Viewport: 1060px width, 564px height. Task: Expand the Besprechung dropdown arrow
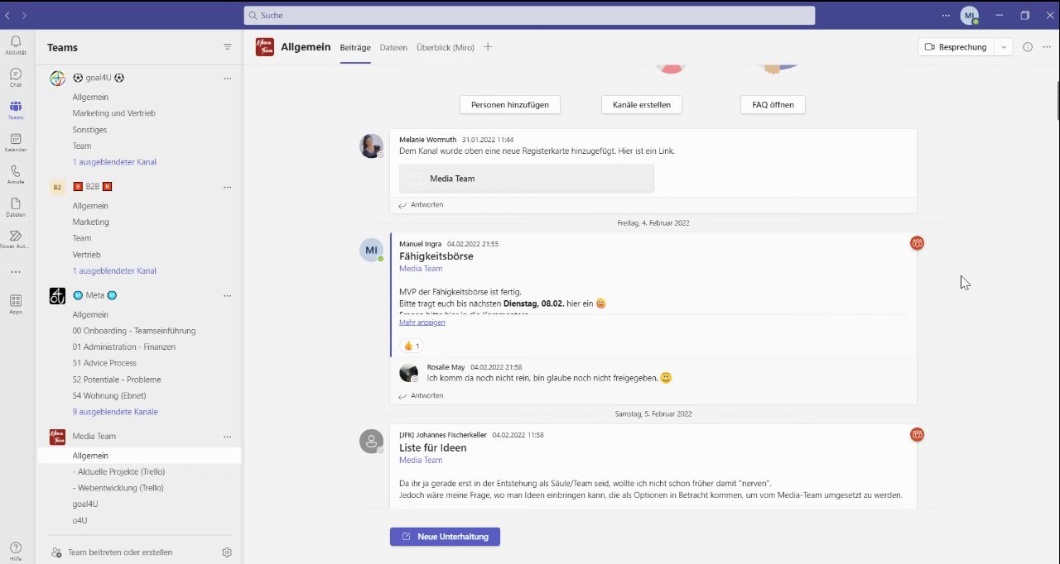[1004, 47]
